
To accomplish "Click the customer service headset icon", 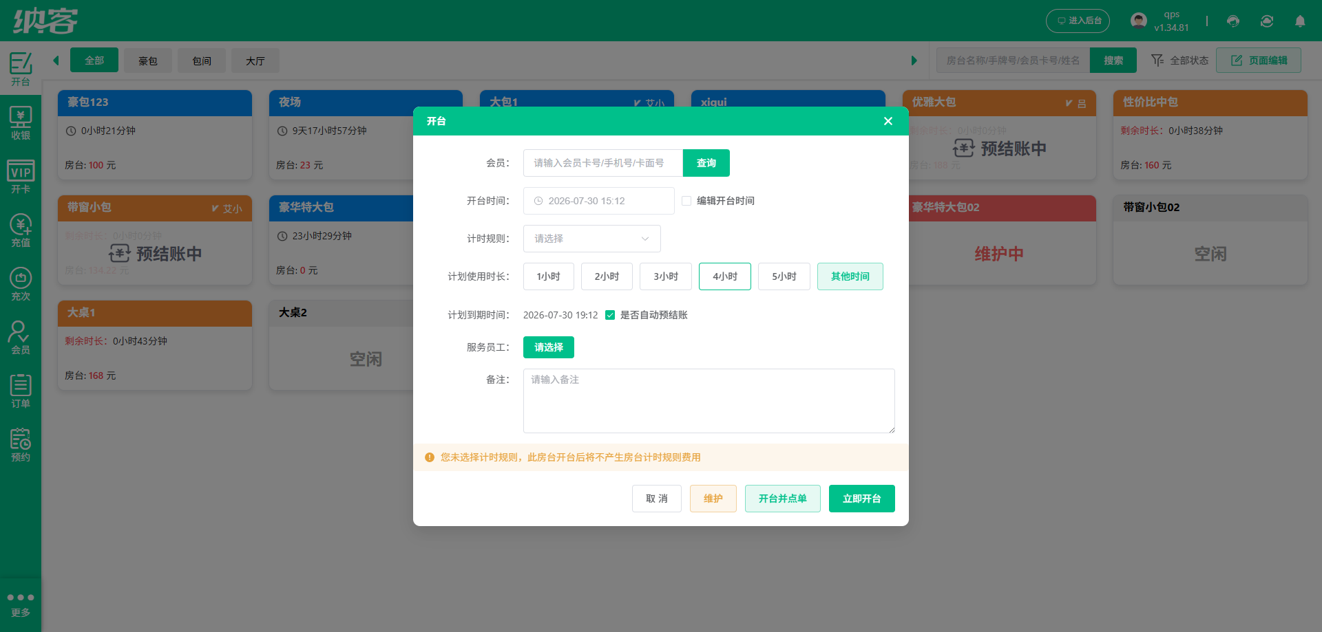I will click(1233, 21).
